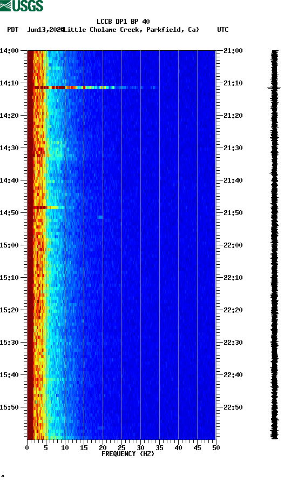Click the 21:00 UTC time label
Viewport: 298px width, 482px height.
coord(233,51)
